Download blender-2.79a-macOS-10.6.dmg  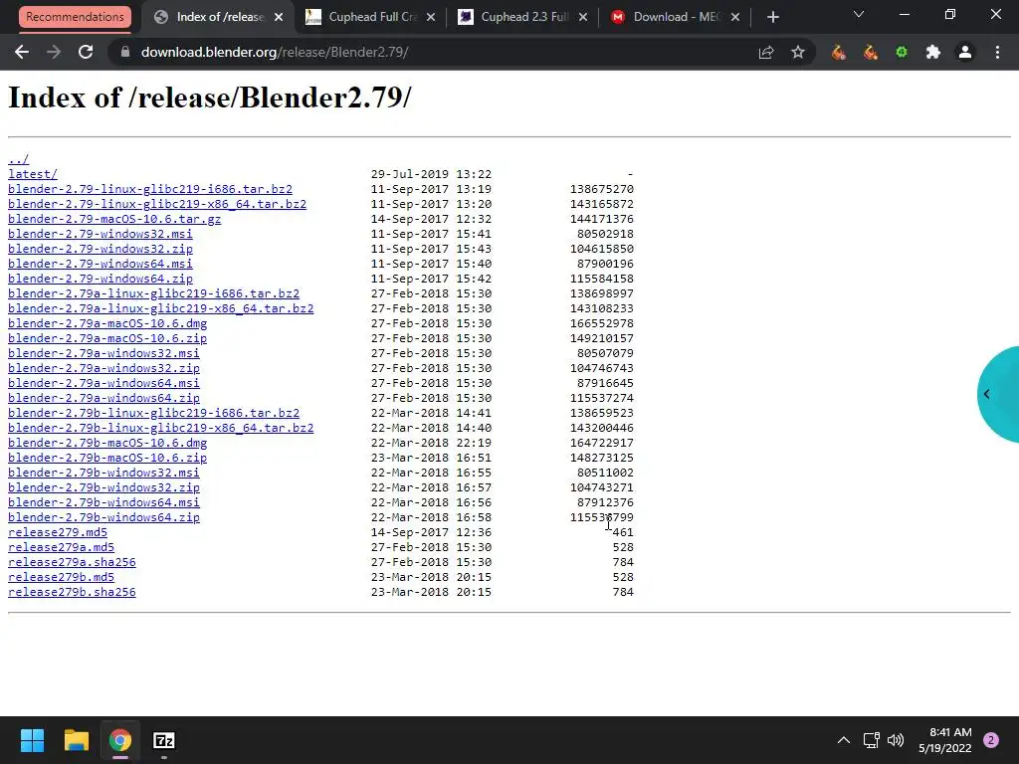click(107, 323)
